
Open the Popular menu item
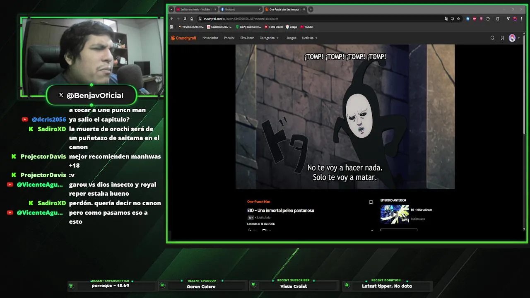coord(229,38)
